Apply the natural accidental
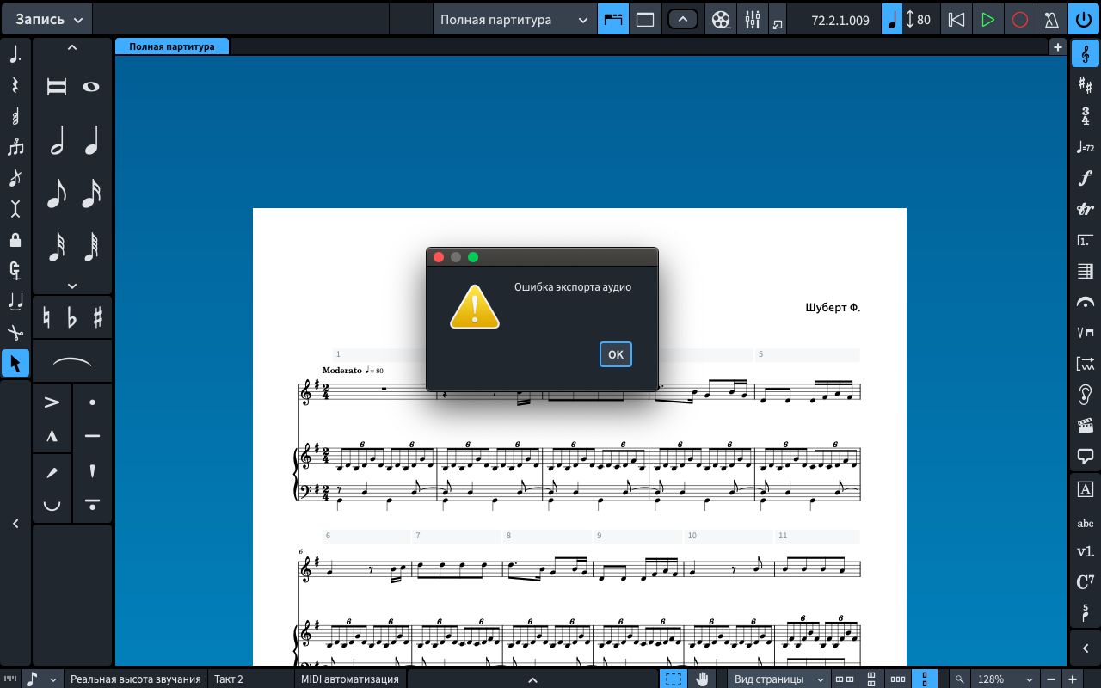 tap(46, 317)
